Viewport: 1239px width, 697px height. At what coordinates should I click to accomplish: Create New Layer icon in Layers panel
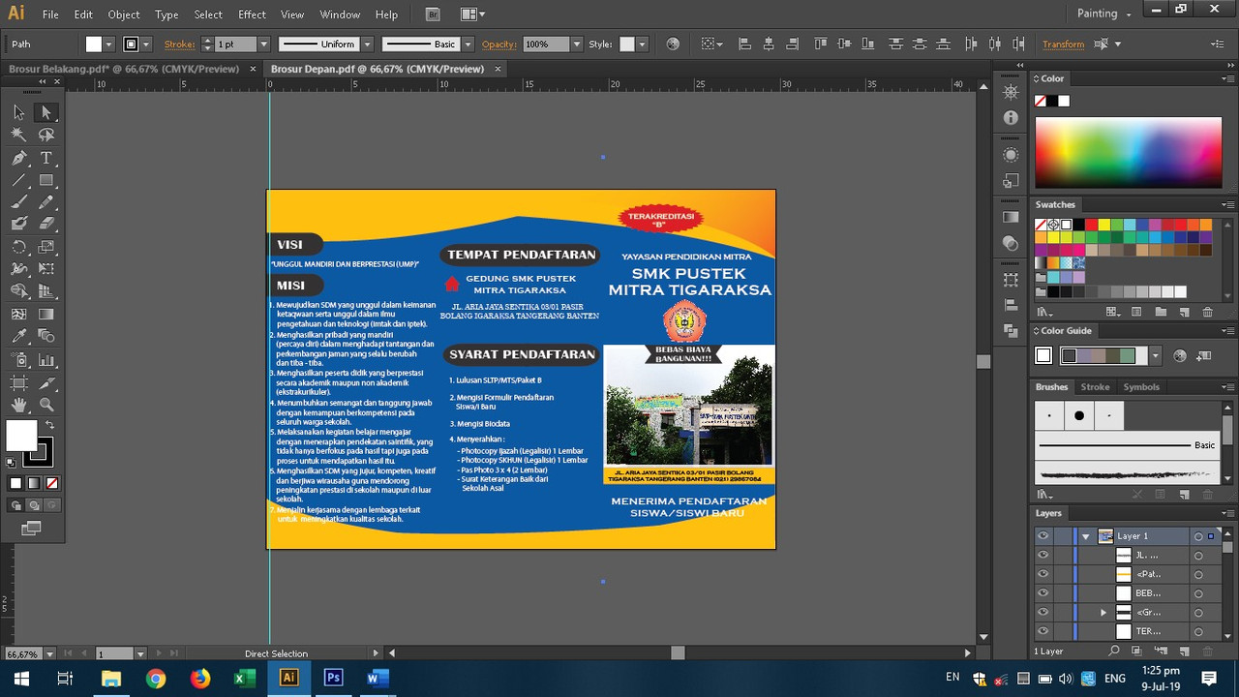pos(1184,652)
